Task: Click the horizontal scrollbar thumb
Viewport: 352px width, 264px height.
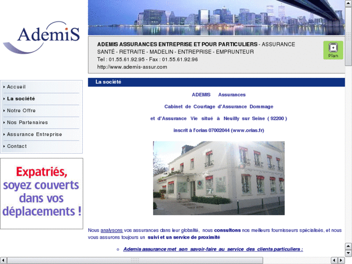Action: coord(135,261)
